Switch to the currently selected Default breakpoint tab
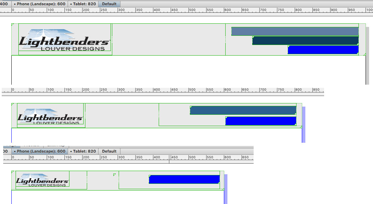This screenshot has height=204, width=373. pyautogui.click(x=109, y=4)
